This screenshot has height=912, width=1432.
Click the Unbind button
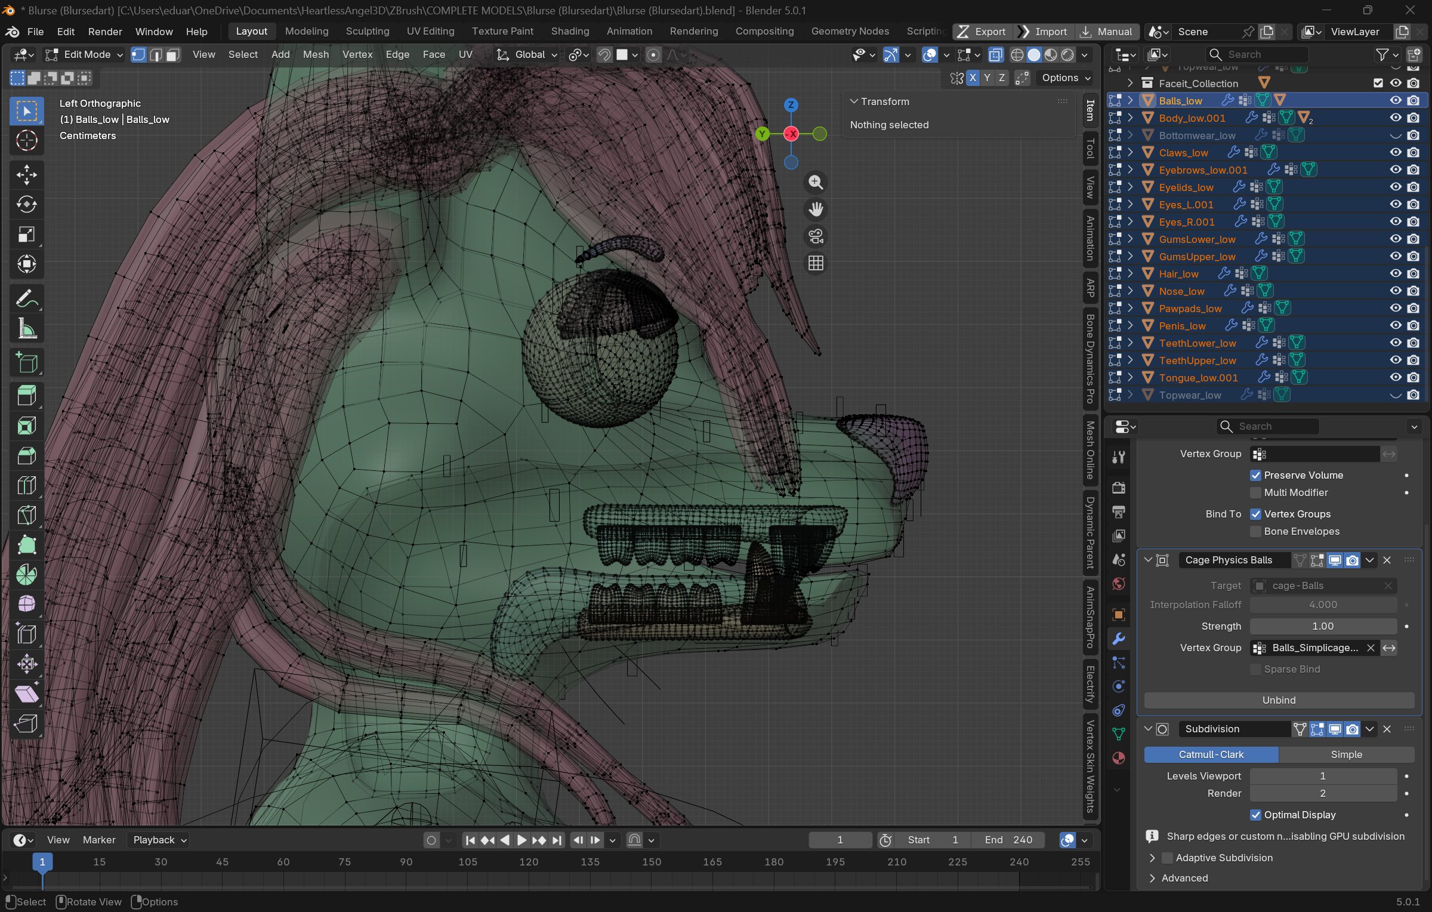coord(1279,700)
